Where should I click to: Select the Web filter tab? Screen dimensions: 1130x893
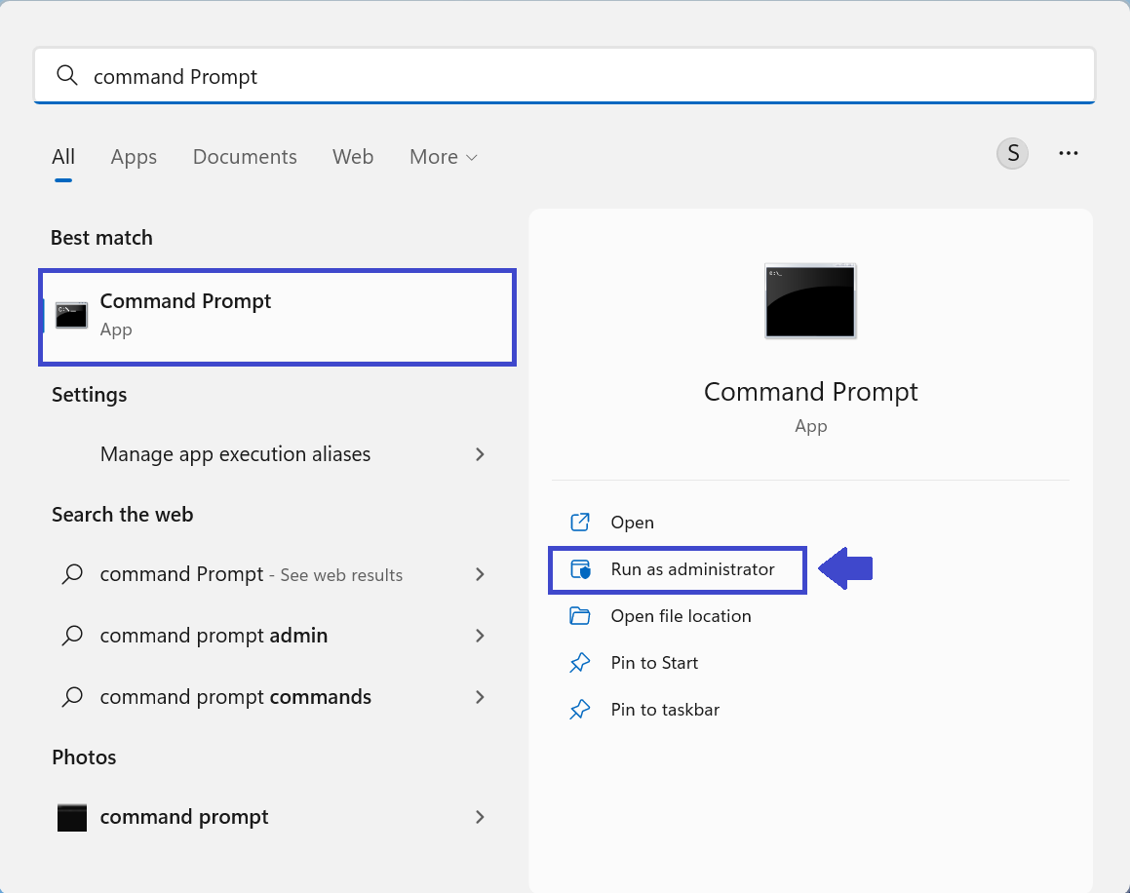coord(353,157)
